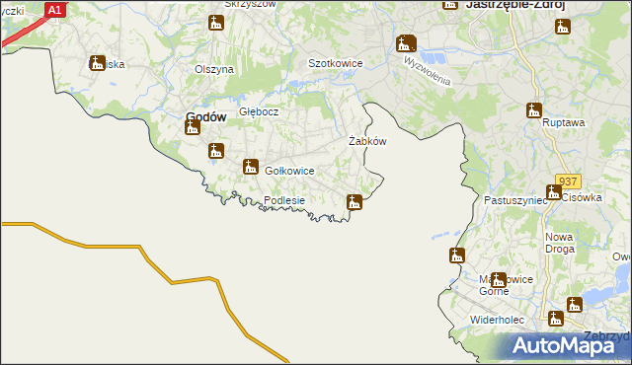Screen dimensions: 632x365
Task: Click the Pastuszyniec label
Action: 515,200
